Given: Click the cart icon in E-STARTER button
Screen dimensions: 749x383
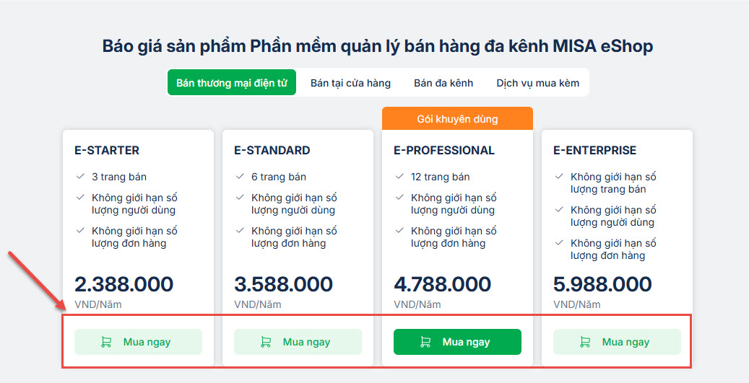Looking at the screenshot, I should [106, 343].
